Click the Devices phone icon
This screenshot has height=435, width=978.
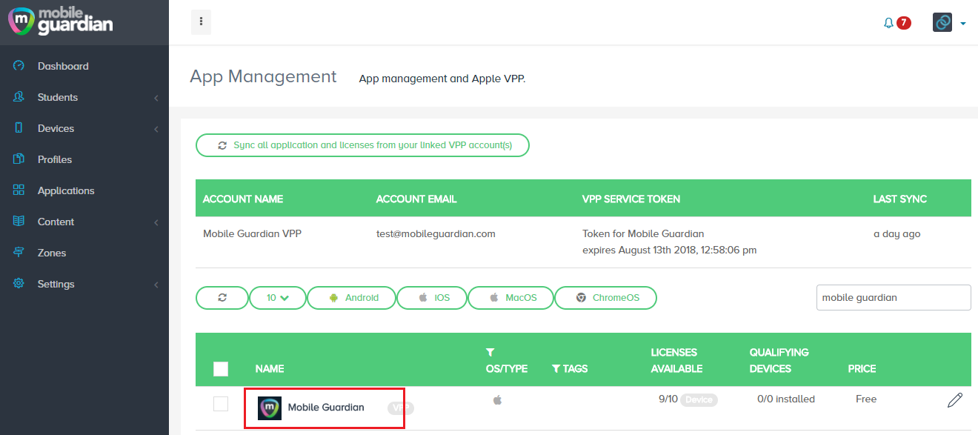(19, 128)
